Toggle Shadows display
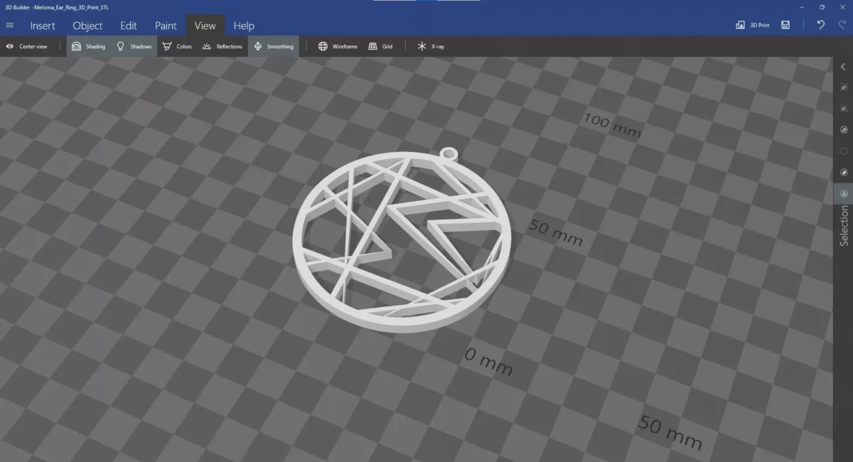 pos(134,46)
